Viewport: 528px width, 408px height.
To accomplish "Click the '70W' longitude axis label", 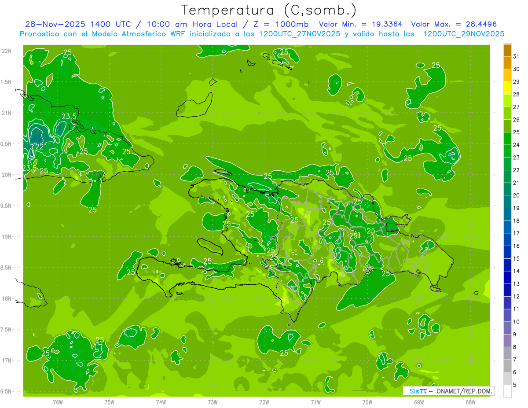I will (367, 402).
